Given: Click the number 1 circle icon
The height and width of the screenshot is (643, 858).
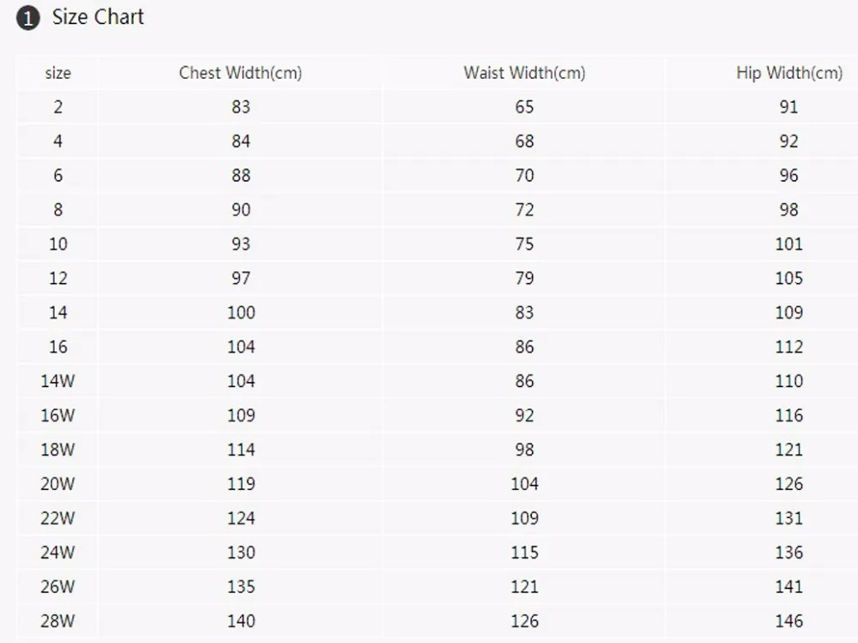Looking at the screenshot, I should (x=28, y=19).
